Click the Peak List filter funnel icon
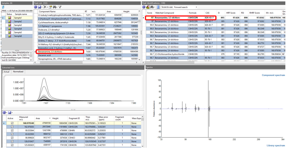 [x=60, y=7]
